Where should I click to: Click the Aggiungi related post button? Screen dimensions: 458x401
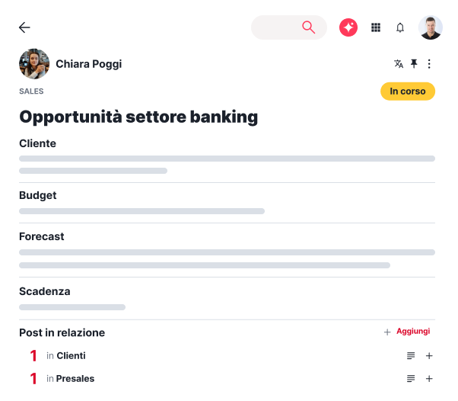[408, 332]
